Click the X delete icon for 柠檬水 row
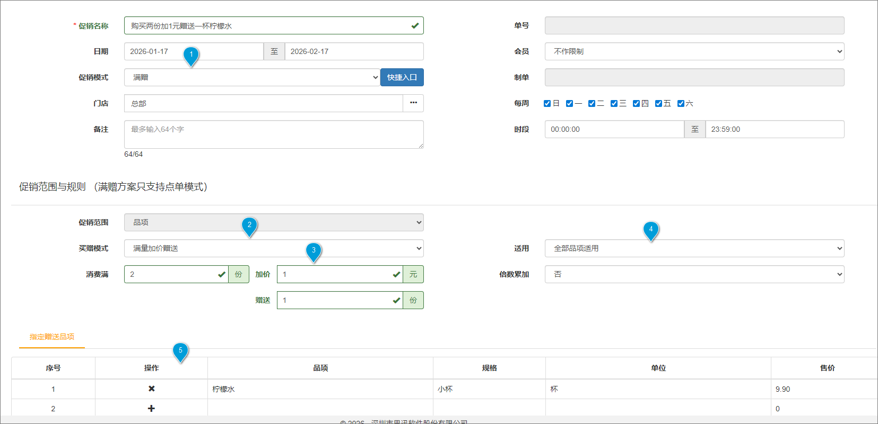The width and height of the screenshot is (878, 424). pos(151,389)
